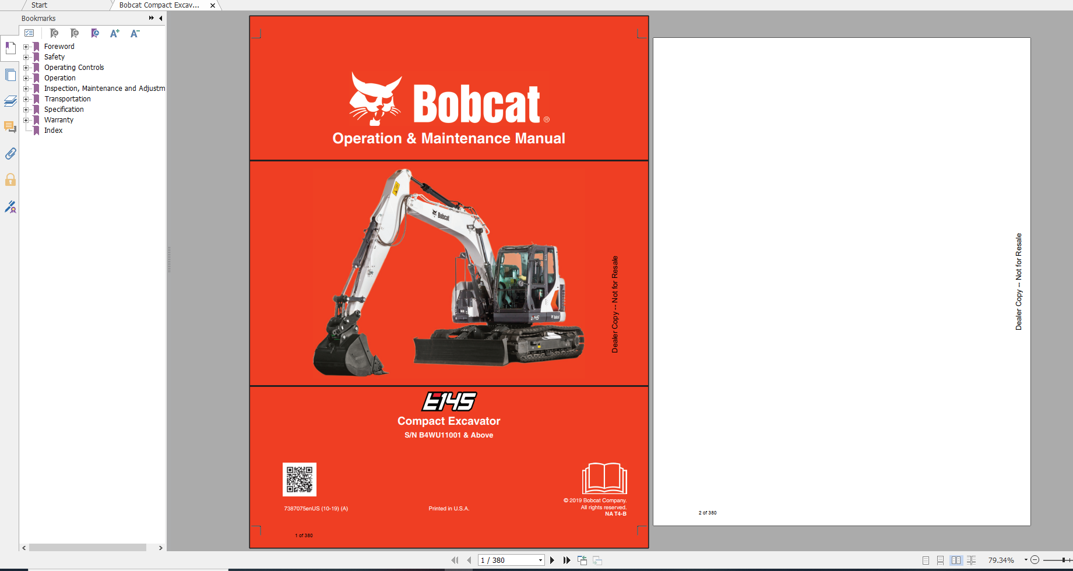
Task: Expand the Warranty bookmark
Action: (x=26, y=120)
